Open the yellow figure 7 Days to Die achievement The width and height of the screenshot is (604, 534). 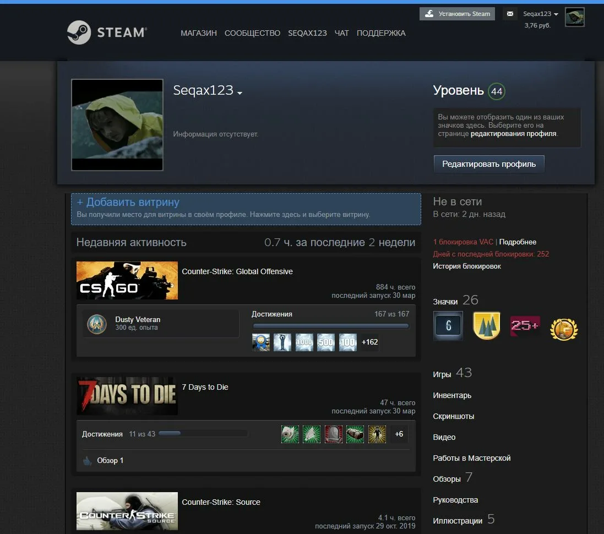click(377, 434)
